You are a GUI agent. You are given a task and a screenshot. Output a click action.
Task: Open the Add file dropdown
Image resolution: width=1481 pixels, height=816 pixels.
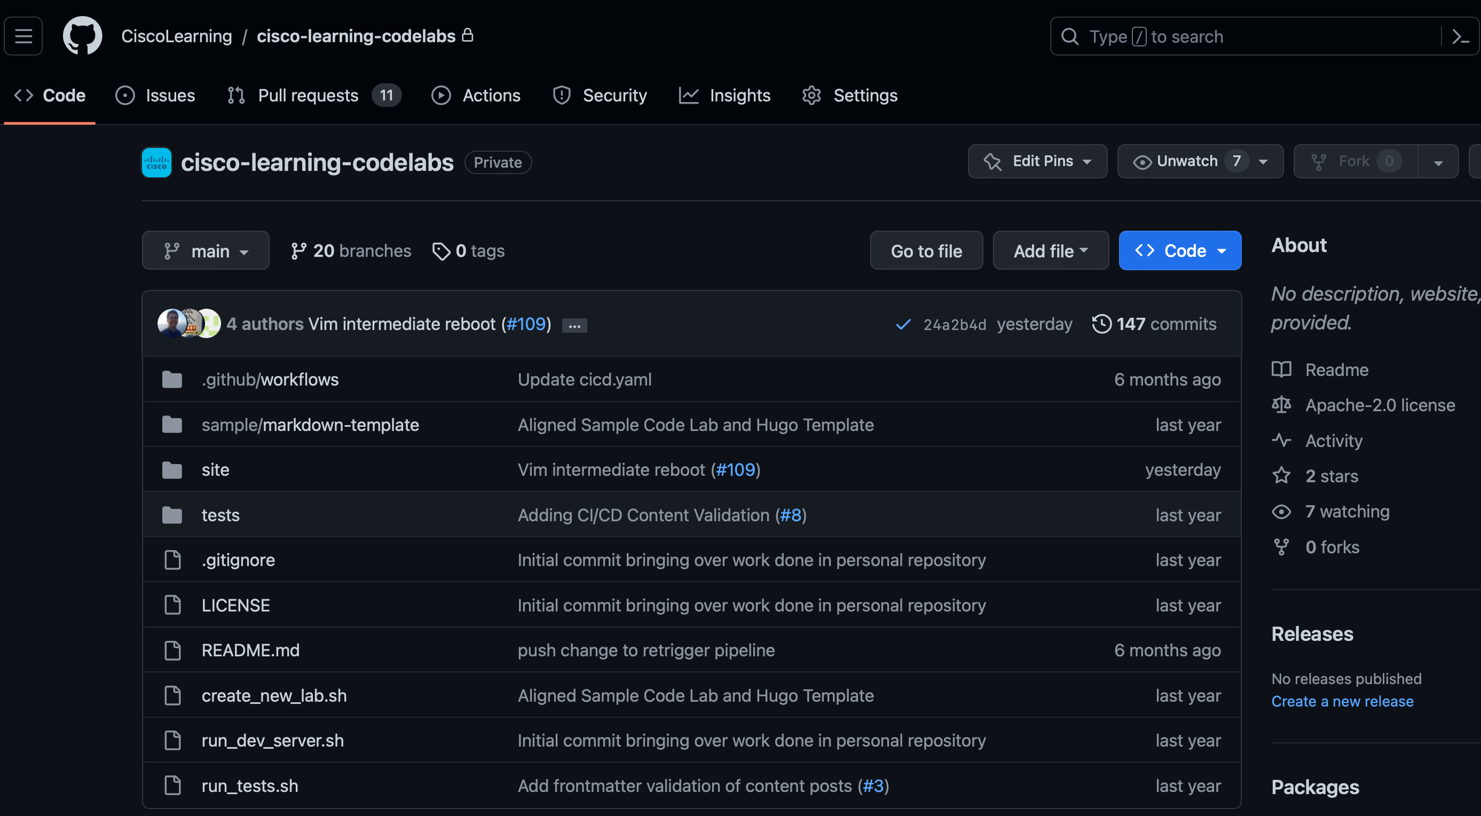point(1050,250)
